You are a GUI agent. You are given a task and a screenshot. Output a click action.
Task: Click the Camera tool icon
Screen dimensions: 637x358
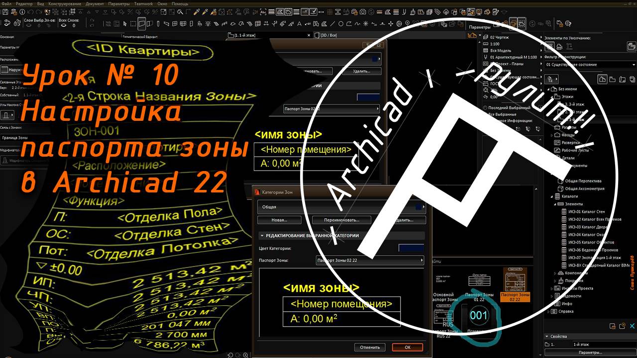click(363, 11)
